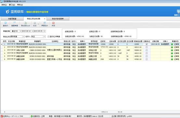This screenshot has height=118, width=180.
Task: Open the 界面设计 layout design tool
Action: [x=45, y=23]
